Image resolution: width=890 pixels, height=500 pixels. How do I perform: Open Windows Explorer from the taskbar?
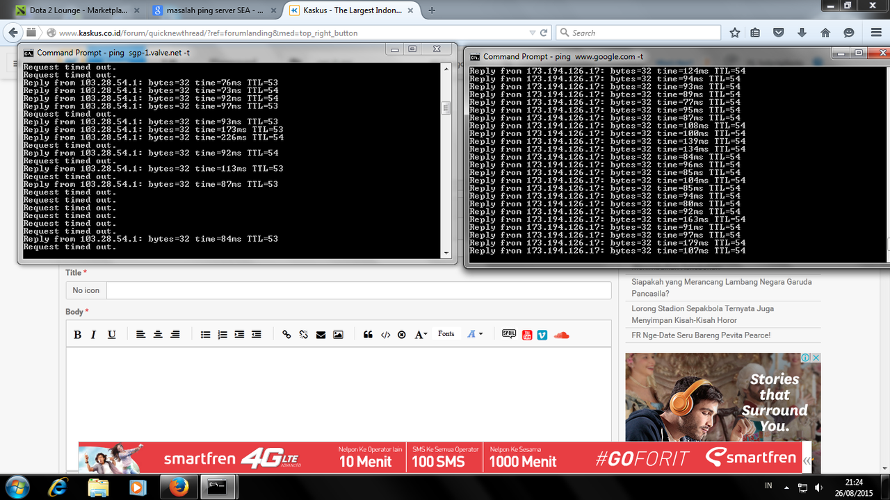99,487
